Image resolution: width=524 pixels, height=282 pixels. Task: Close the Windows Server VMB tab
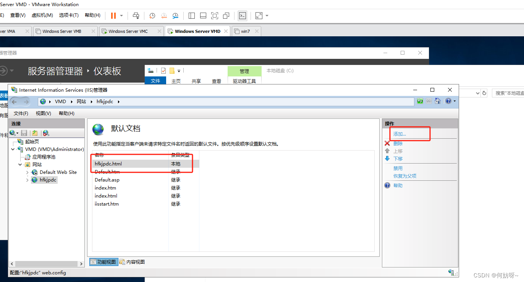93,31
